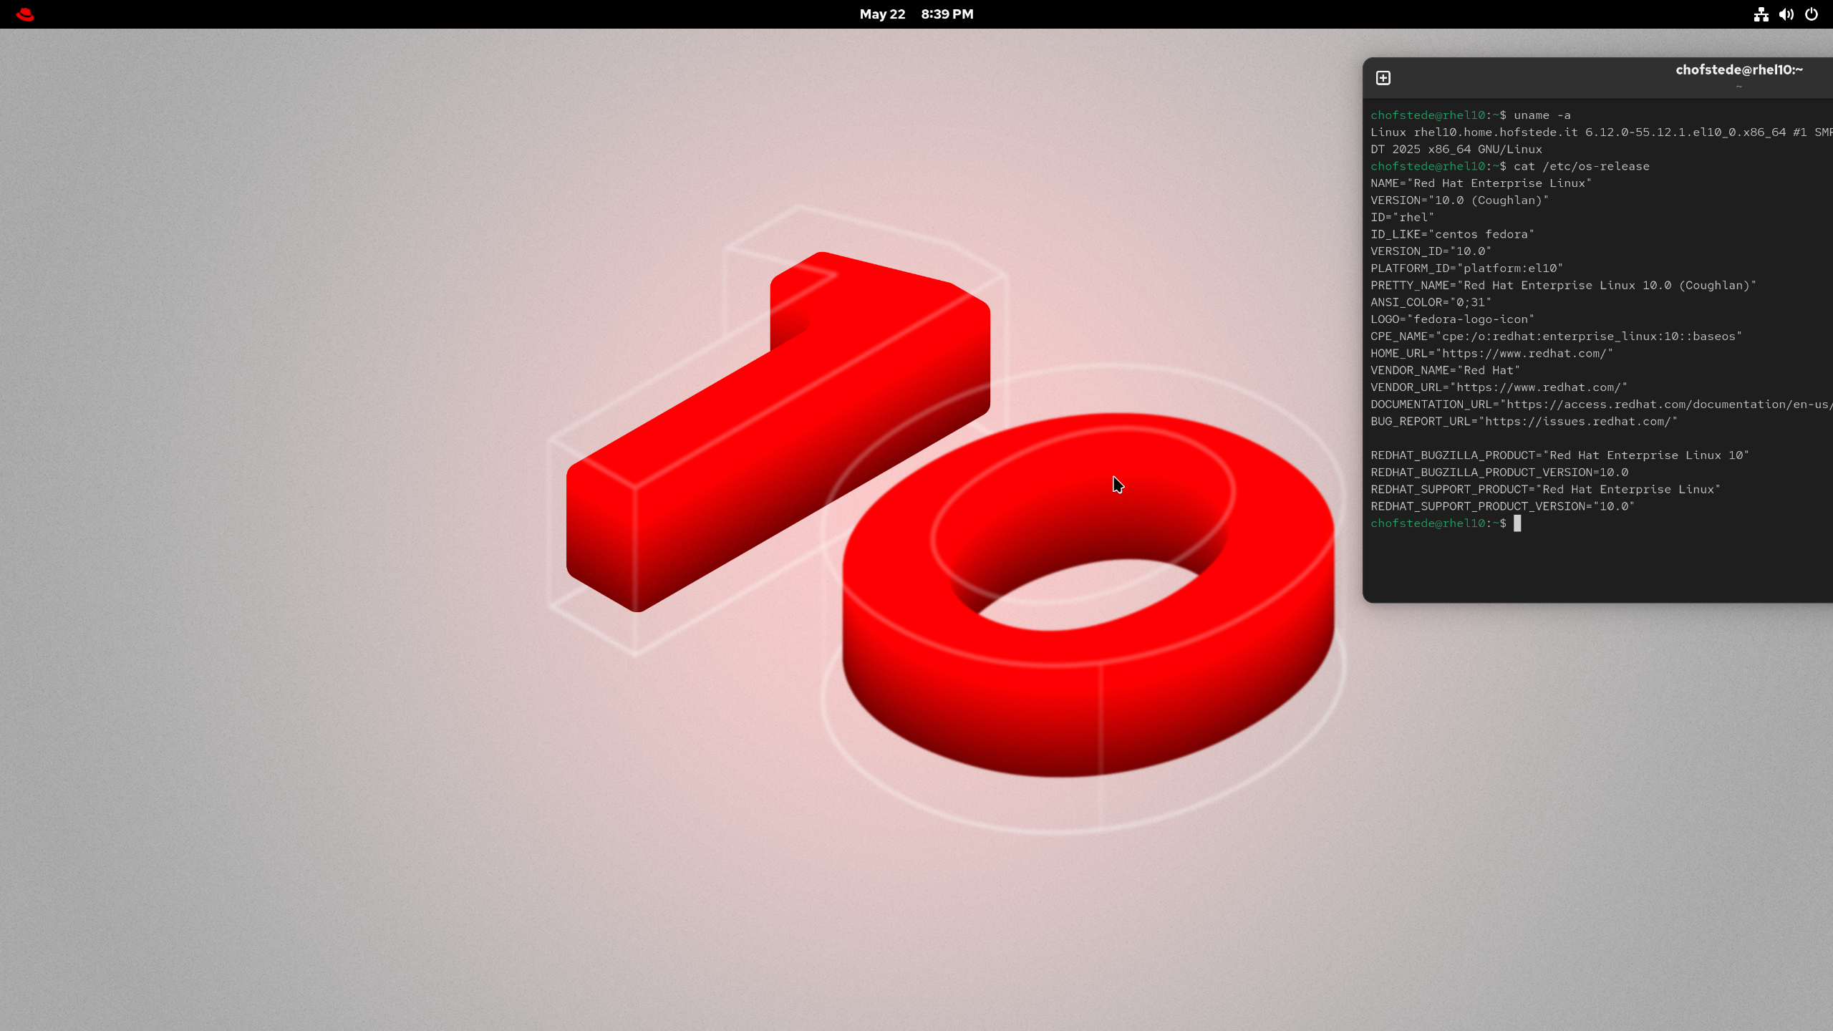Click the 'uname -a' command text

pyautogui.click(x=1542, y=115)
